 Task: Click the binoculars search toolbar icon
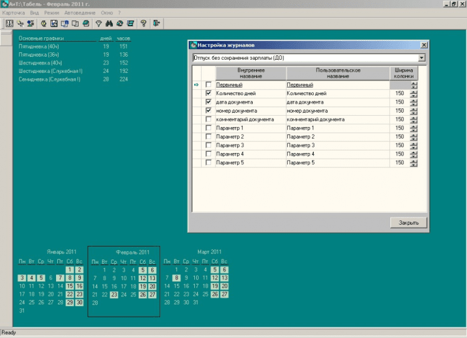tap(109, 24)
